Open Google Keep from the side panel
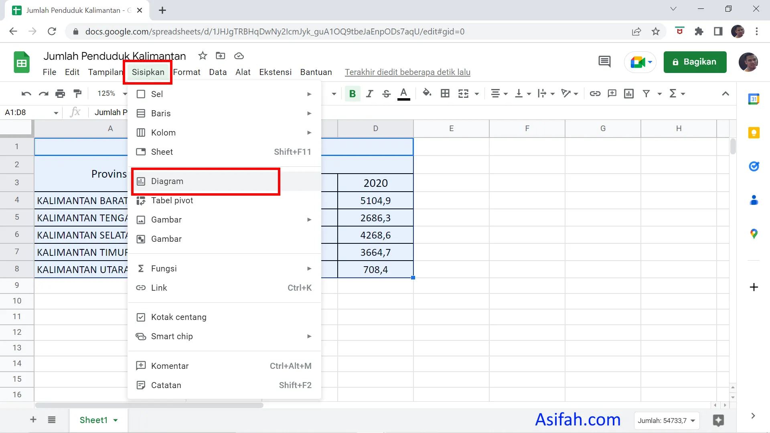The width and height of the screenshot is (770, 433). click(754, 132)
